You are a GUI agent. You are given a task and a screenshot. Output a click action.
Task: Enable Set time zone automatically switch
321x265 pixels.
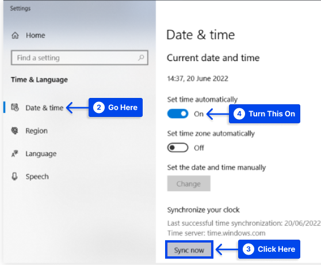[178, 147]
